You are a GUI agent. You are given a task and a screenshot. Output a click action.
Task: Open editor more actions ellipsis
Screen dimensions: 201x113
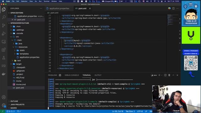(x=177, y=8)
